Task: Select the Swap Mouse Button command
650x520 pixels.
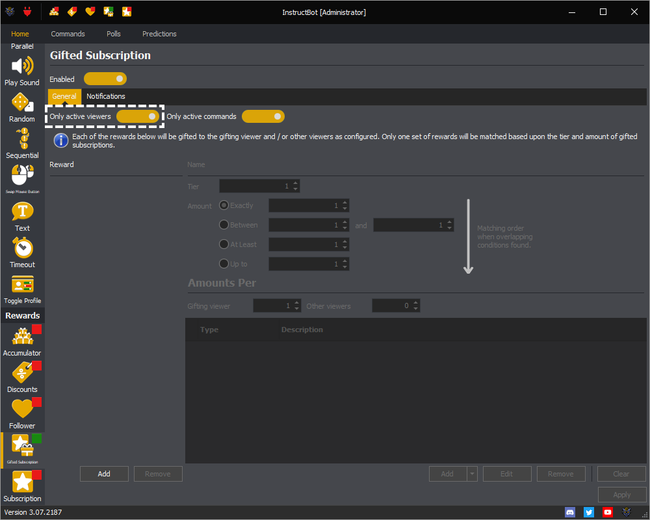Action: 22,179
